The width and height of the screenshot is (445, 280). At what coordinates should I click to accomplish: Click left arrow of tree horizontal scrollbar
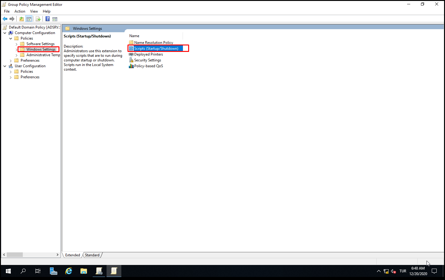point(4,255)
